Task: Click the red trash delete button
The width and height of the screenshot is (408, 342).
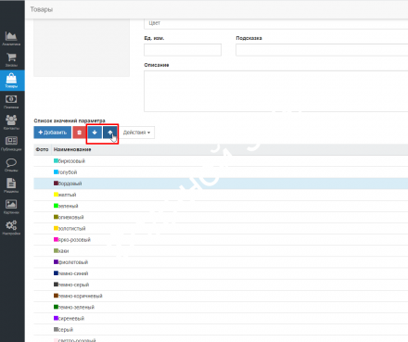Action: coord(79,133)
